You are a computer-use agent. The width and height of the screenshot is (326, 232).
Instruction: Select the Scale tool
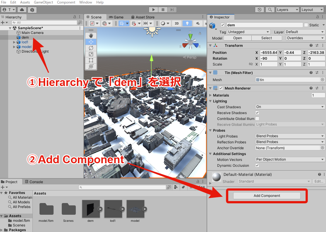pos(91,54)
